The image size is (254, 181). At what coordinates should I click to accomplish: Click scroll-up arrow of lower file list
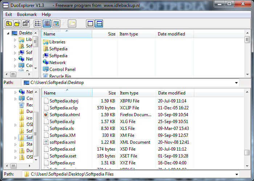point(247,92)
